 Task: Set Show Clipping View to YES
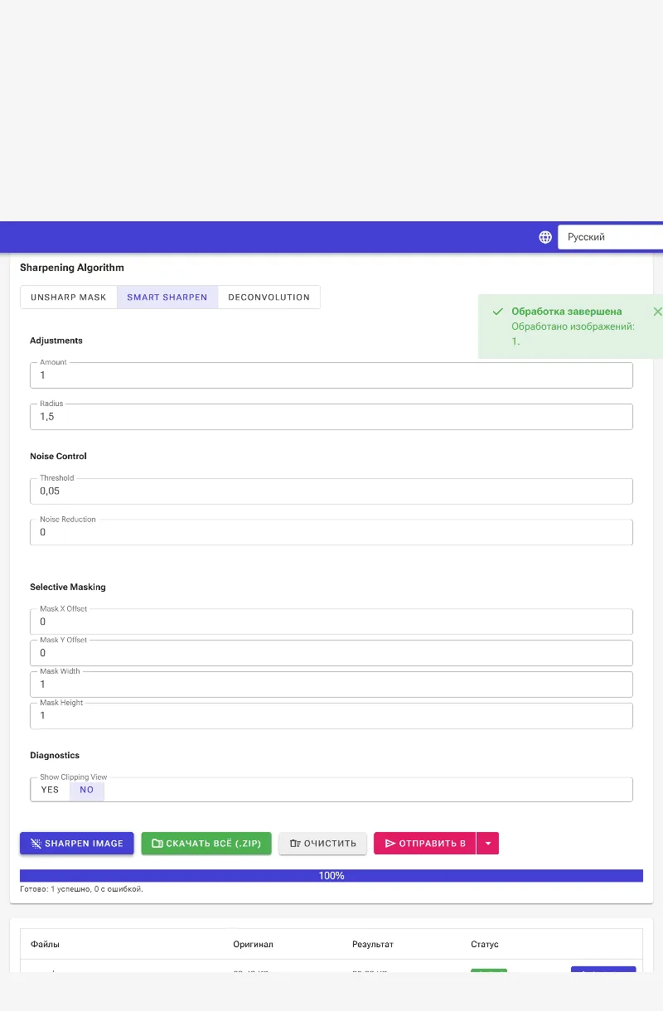[x=51, y=790]
